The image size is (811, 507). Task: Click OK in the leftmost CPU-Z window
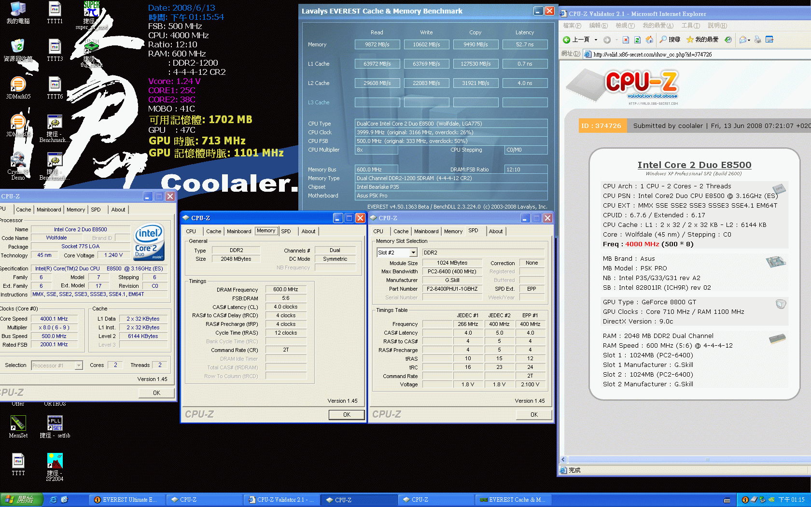[156, 393]
